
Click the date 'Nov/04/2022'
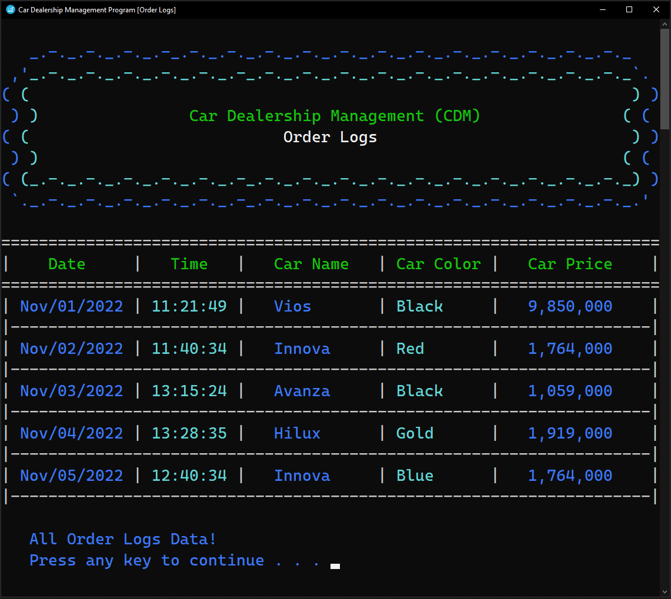click(72, 433)
